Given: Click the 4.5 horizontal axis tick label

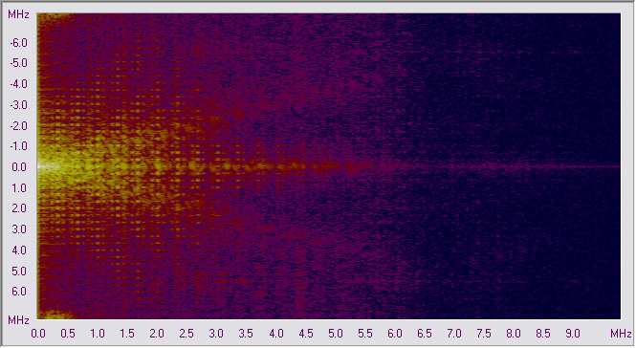Looking at the screenshot, I should 305,334.
